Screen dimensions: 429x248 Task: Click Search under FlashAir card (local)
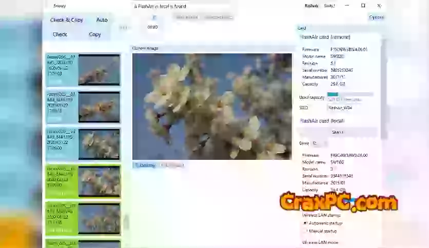pyautogui.click(x=338, y=132)
